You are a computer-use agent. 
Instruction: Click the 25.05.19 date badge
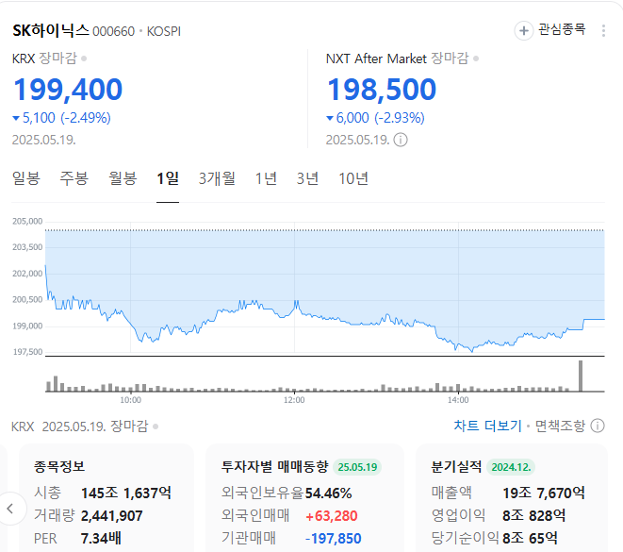click(357, 467)
